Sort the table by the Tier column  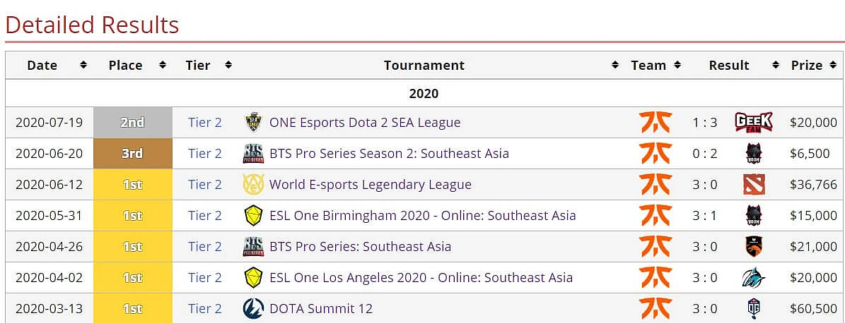228,65
